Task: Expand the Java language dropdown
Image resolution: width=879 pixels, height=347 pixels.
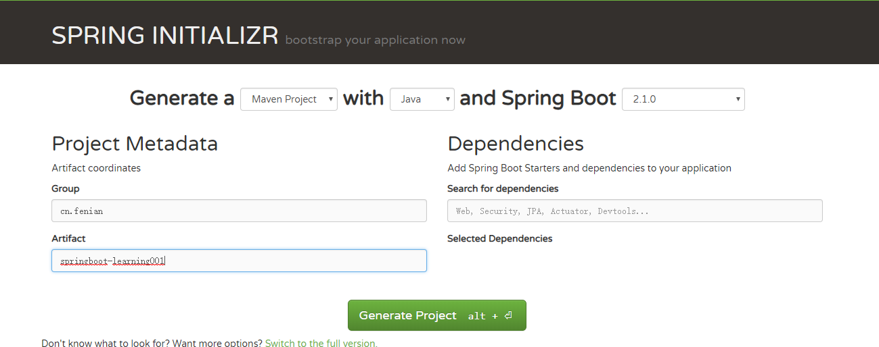Action: click(x=422, y=99)
